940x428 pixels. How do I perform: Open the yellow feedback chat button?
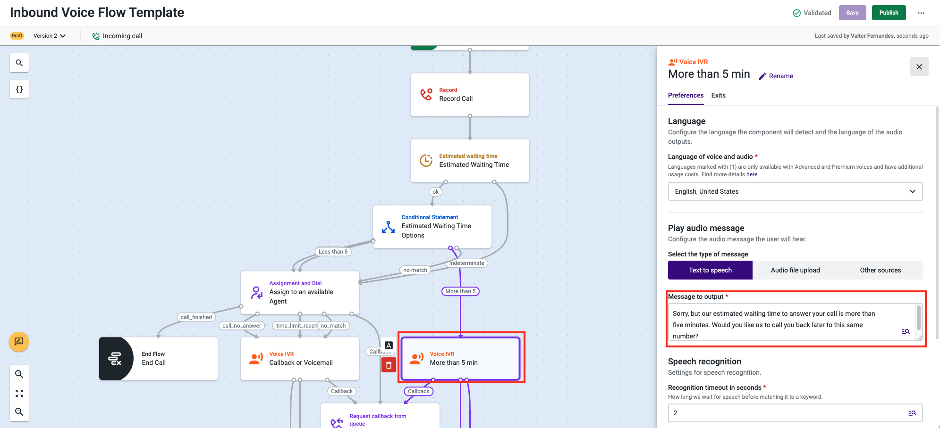pyautogui.click(x=19, y=342)
